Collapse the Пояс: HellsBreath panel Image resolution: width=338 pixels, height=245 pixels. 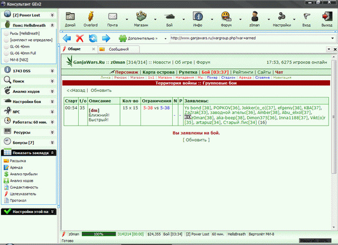click(x=52, y=25)
